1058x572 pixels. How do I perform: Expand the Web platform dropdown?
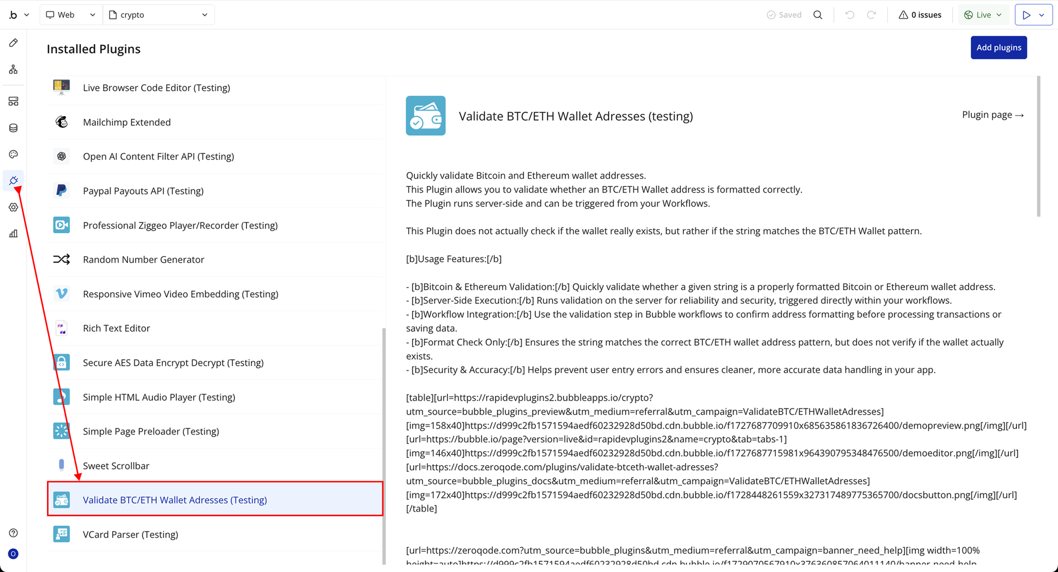pos(71,15)
